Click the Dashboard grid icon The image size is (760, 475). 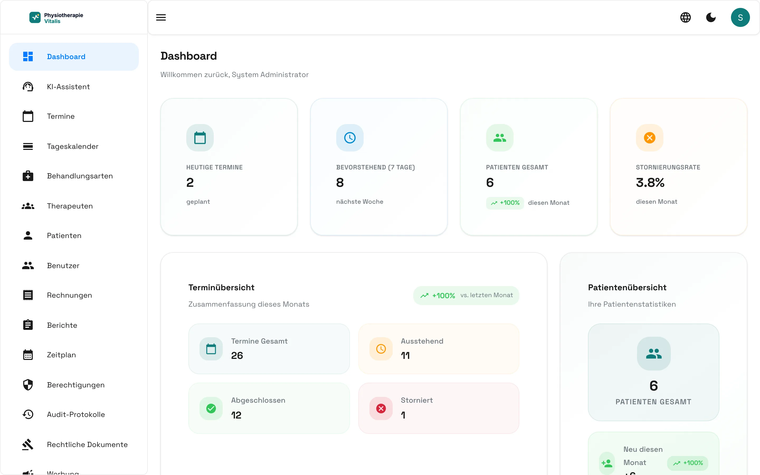coord(28,56)
